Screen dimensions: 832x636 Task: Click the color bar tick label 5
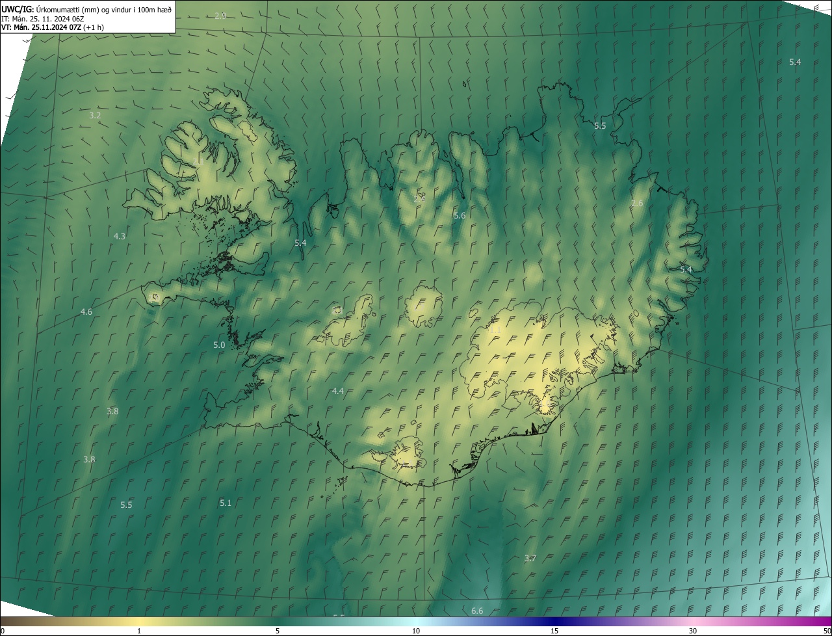pyautogui.click(x=278, y=631)
